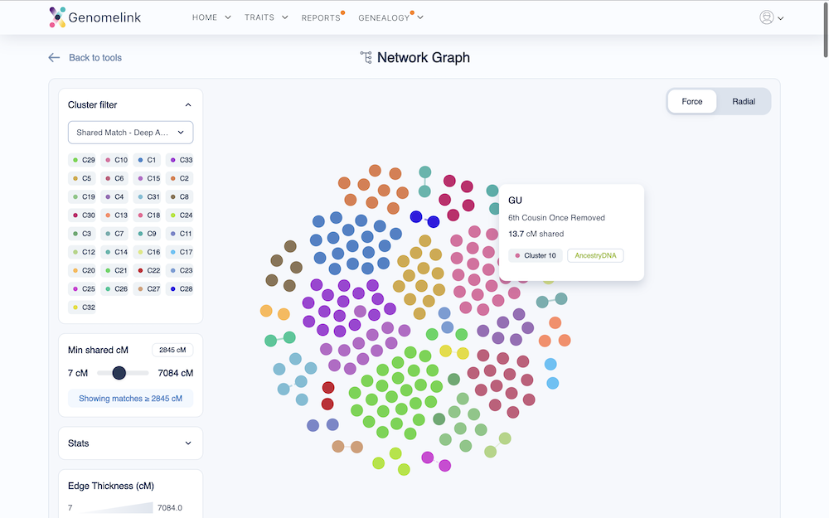The width and height of the screenshot is (829, 518).
Task: Toggle cluster C11 filter chip
Action: point(180,234)
